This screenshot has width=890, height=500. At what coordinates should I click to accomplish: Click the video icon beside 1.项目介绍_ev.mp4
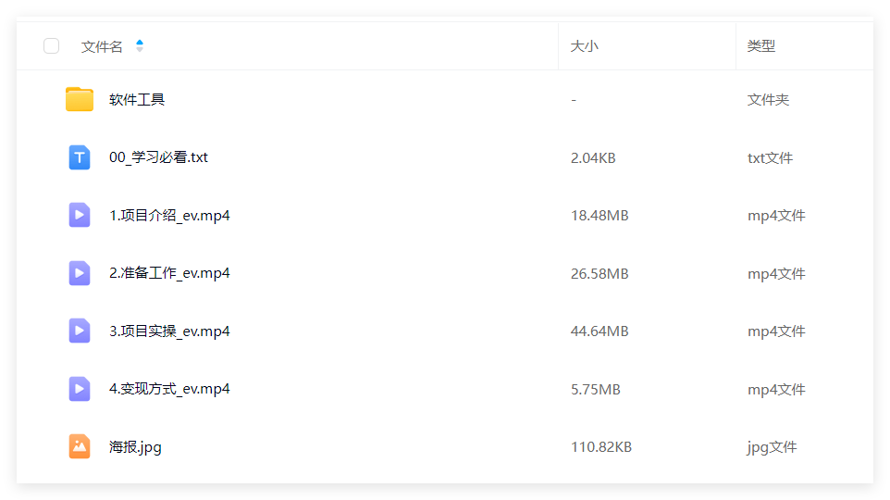[x=80, y=216]
